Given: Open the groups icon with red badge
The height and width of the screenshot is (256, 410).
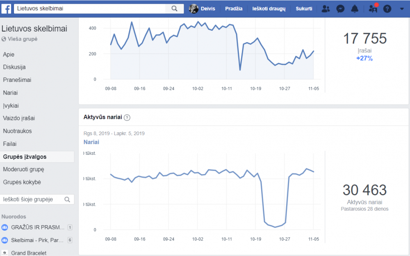Looking at the screenshot, I should click(x=373, y=9).
